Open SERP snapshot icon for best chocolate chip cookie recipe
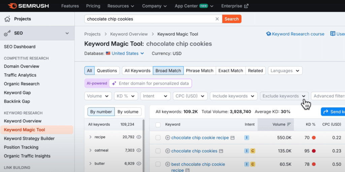 (187, 170)
